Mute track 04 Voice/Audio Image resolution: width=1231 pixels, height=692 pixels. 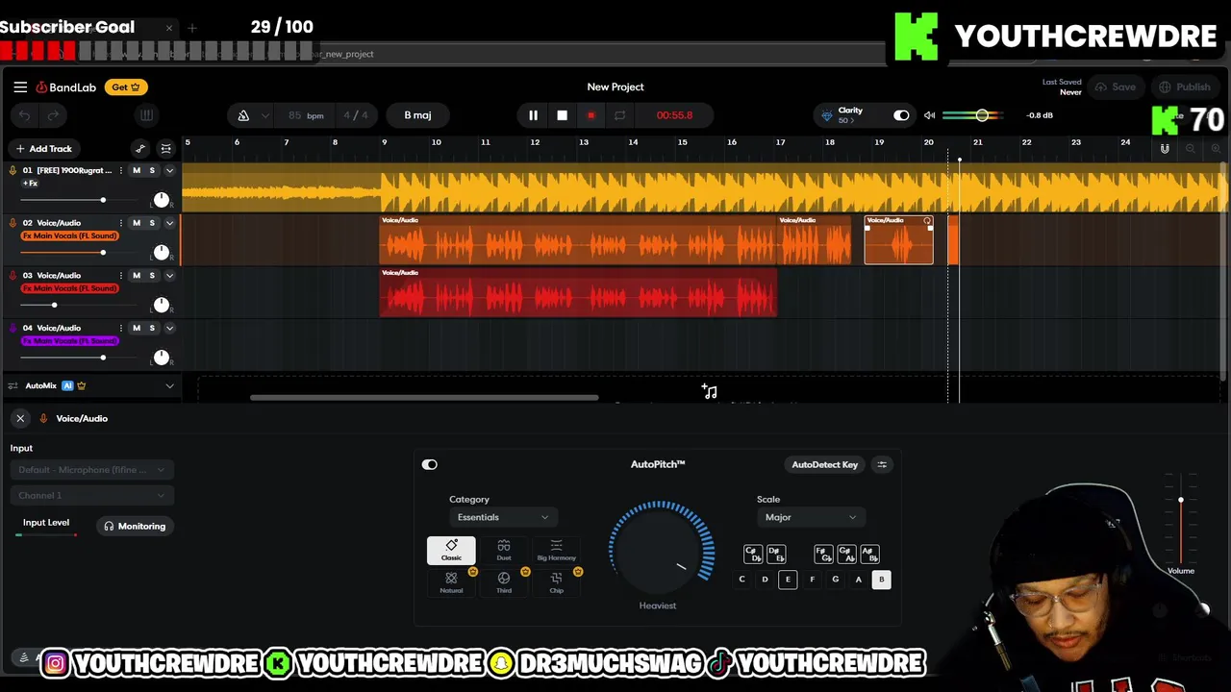click(x=137, y=328)
